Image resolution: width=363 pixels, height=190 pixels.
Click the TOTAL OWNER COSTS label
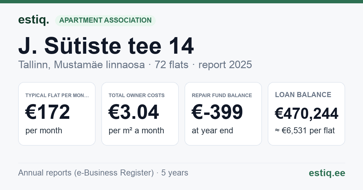tap(137, 95)
